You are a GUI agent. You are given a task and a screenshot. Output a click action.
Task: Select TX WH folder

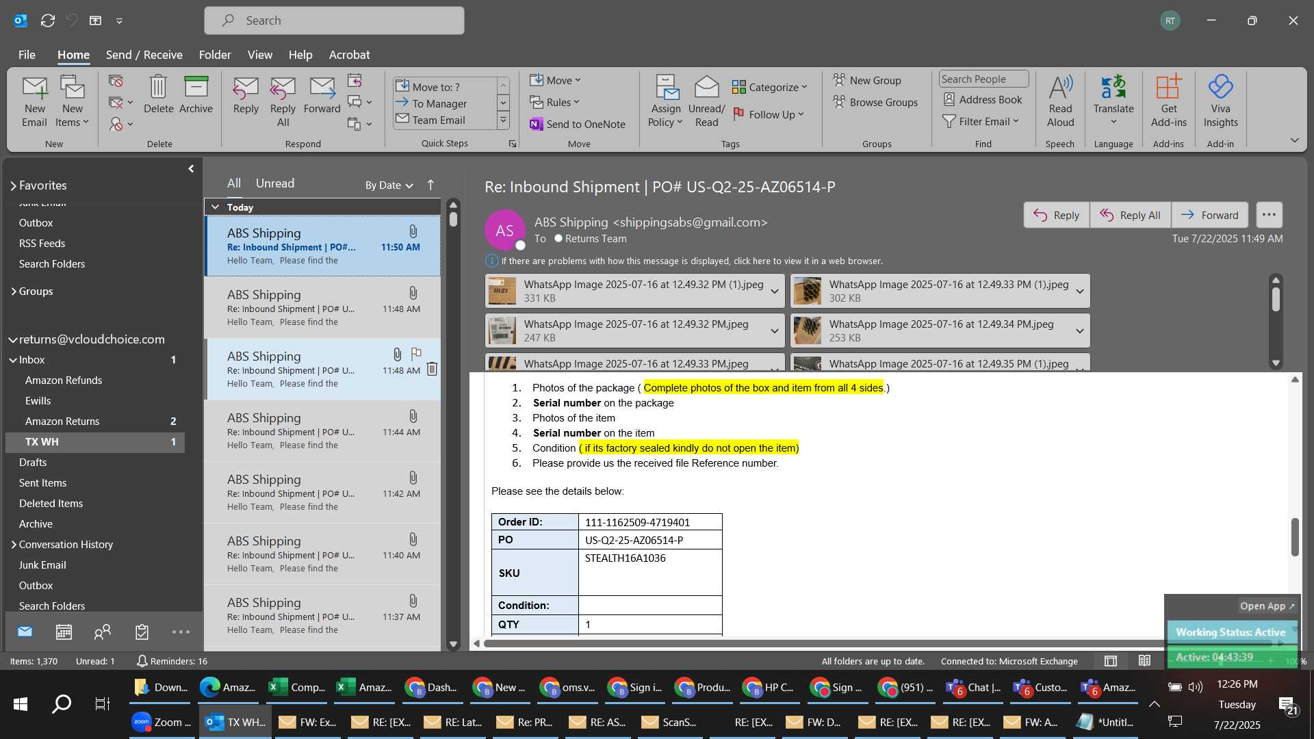(x=95, y=442)
